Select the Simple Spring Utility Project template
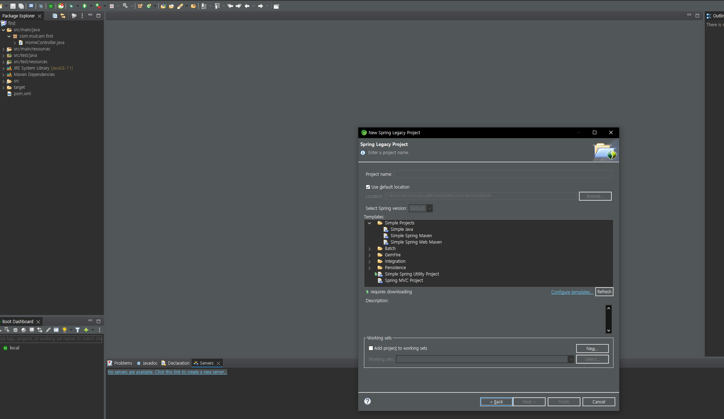The height and width of the screenshot is (419, 724). tap(412, 274)
